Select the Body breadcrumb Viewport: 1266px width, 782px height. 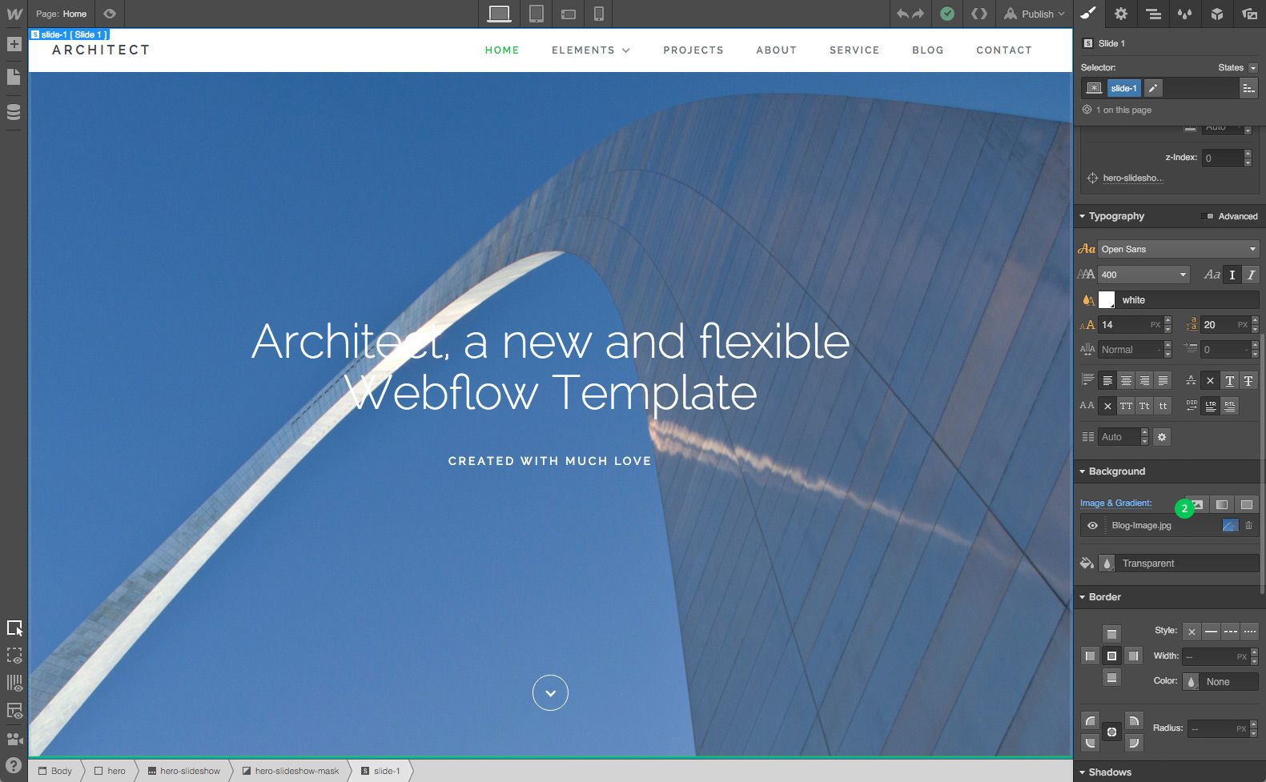[x=55, y=771]
